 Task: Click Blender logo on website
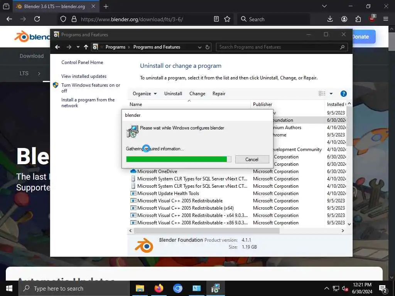point(32,37)
